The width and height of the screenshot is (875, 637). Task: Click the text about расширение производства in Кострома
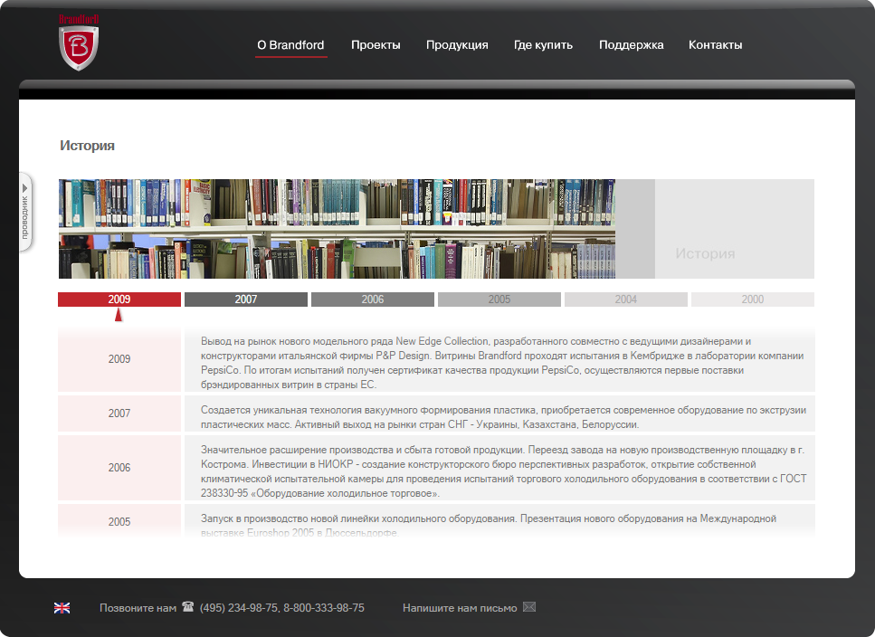[x=503, y=471]
